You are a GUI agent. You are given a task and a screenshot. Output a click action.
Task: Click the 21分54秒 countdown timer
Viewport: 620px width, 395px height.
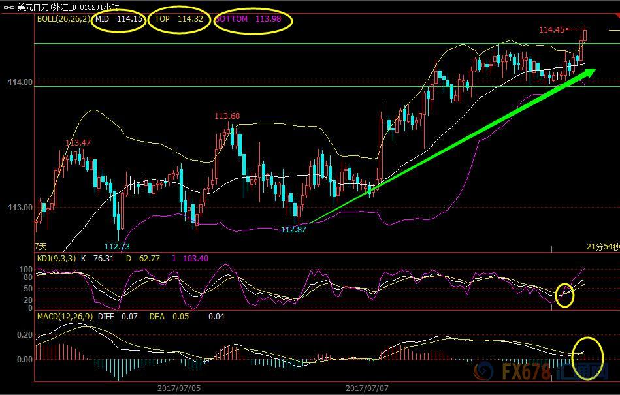(600, 246)
